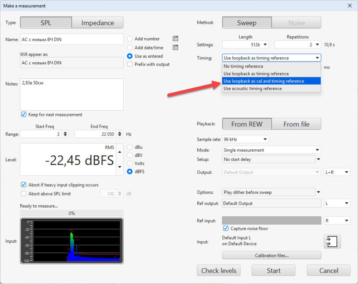Toggle Capture noise floor checkbox
Image resolution: width=358 pixels, height=284 pixels.
pos(226,228)
